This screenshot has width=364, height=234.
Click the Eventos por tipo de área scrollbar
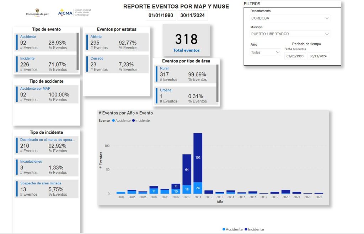coord(217,83)
